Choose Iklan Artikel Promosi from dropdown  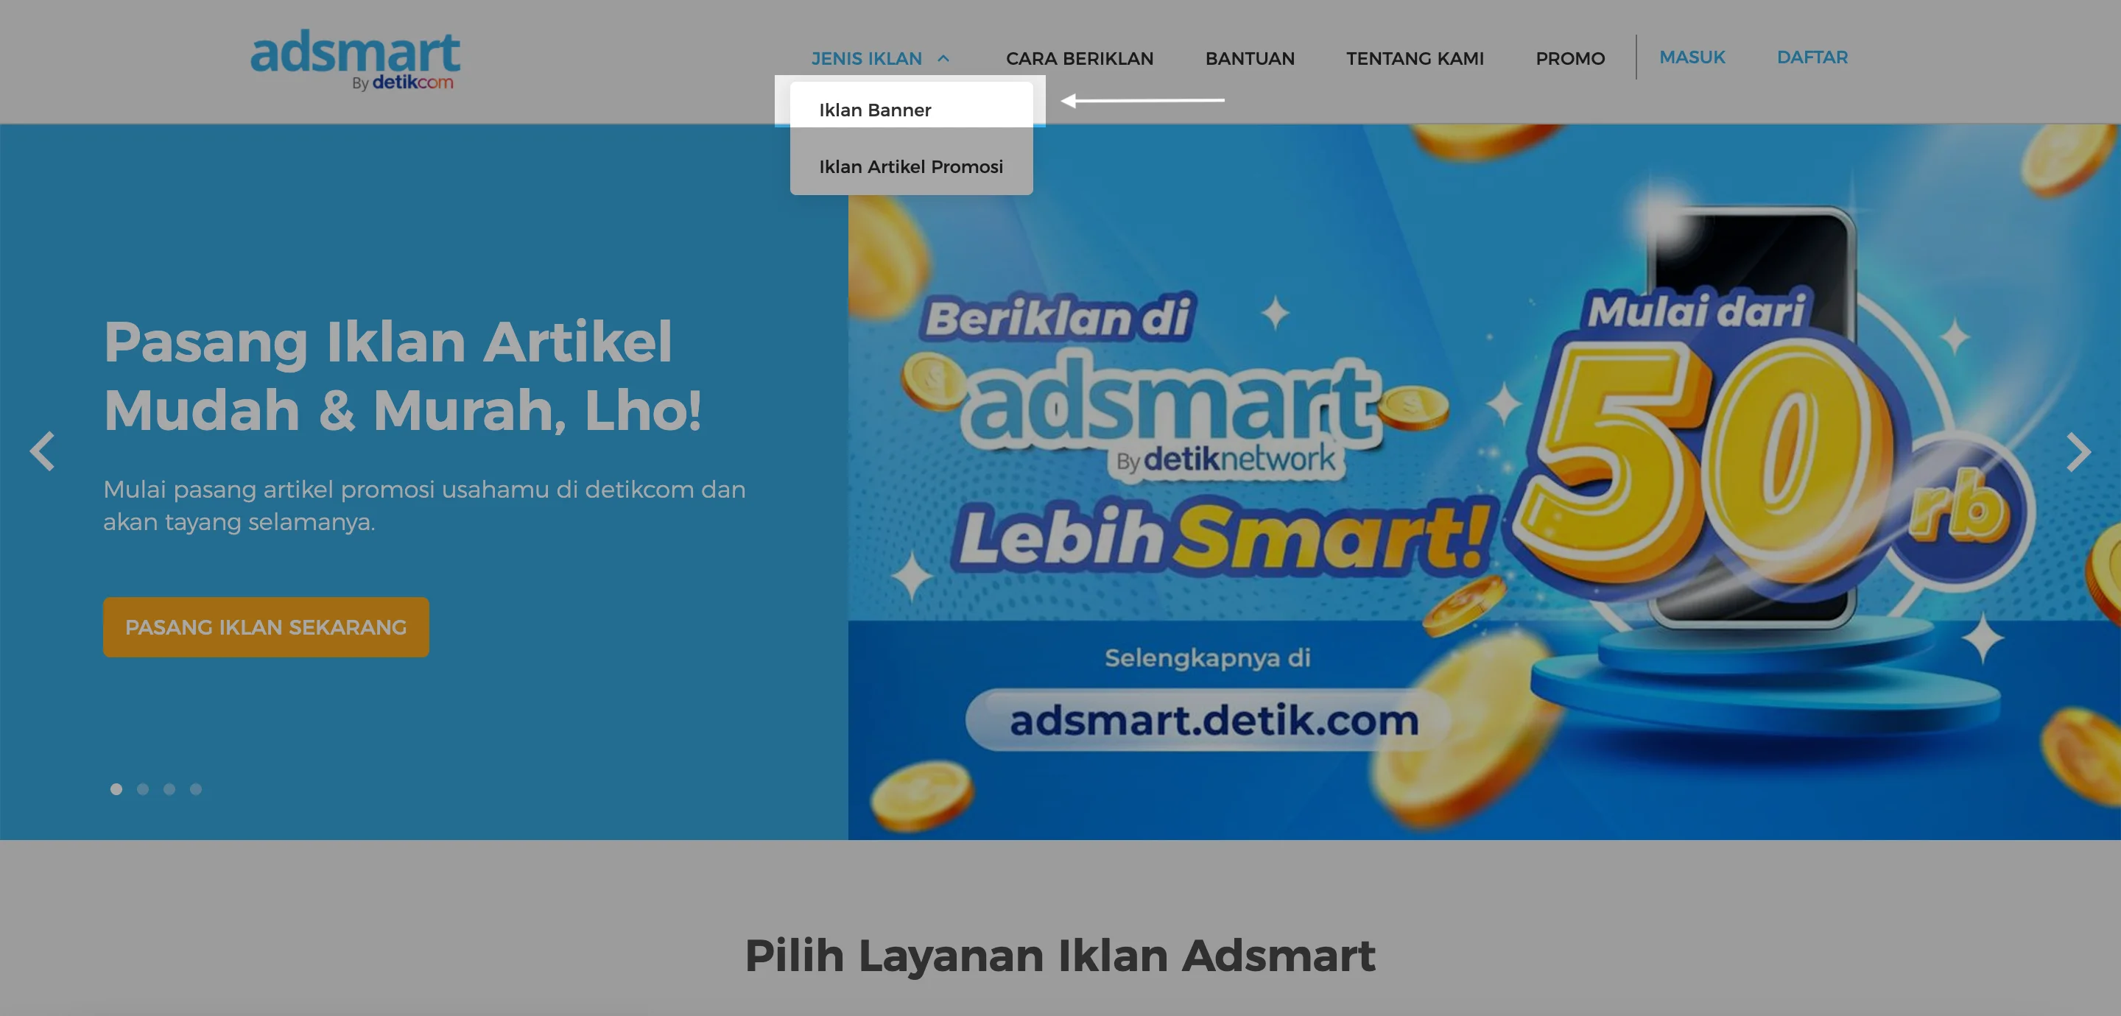[911, 166]
